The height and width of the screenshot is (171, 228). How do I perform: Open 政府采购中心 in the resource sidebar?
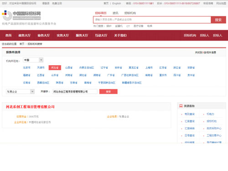tap(214, 128)
